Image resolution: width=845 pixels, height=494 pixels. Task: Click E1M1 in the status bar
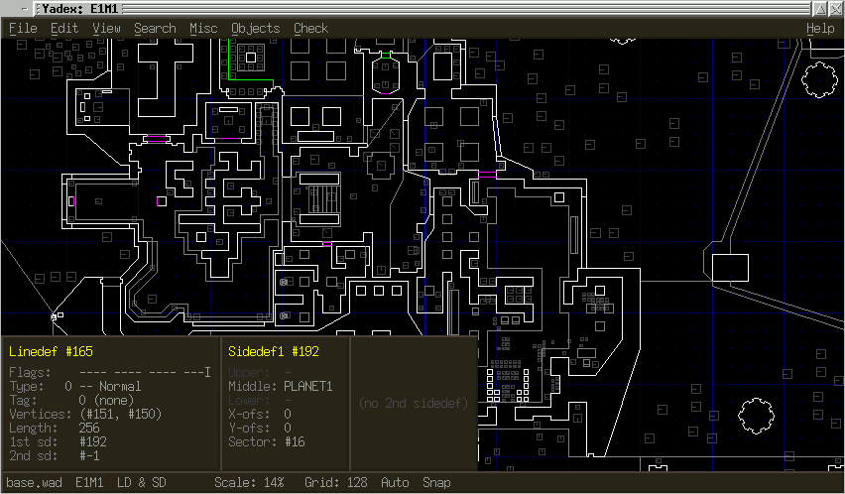tap(89, 483)
